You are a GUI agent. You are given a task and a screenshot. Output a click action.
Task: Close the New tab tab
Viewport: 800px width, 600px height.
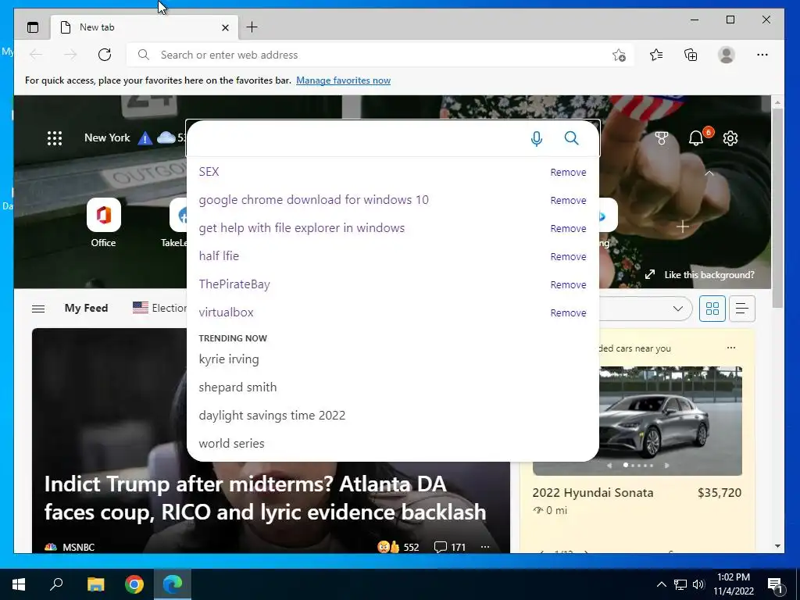click(225, 27)
